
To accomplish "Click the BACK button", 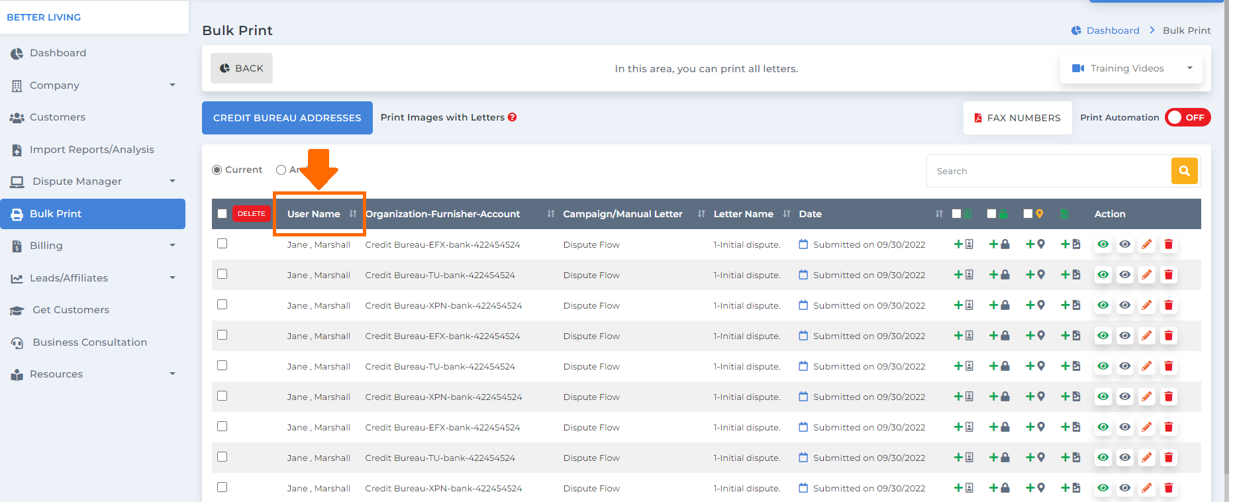I will [242, 68].
